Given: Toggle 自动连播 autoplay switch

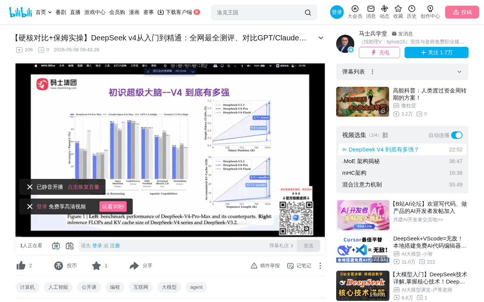Looking at the screenshot, I should 457,135.
